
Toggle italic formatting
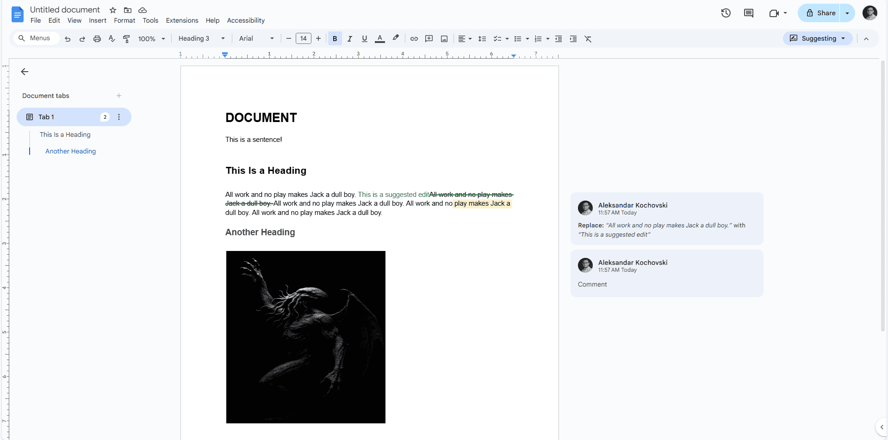pyautogui.click(x=349, y=39)
